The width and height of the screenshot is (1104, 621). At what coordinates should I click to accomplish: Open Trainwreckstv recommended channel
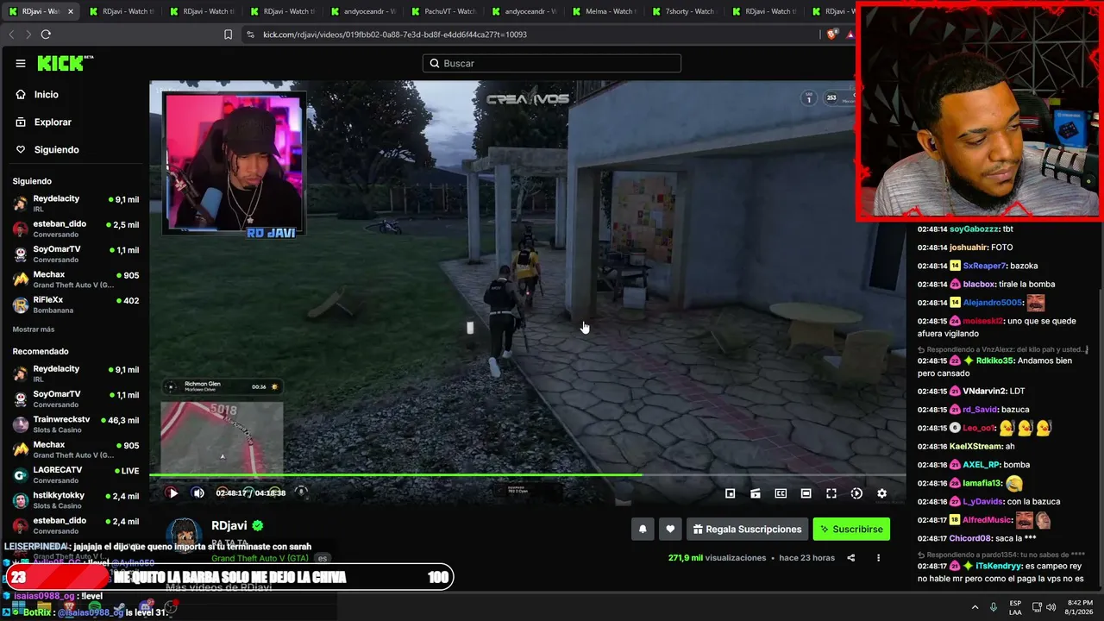(76, 424)
